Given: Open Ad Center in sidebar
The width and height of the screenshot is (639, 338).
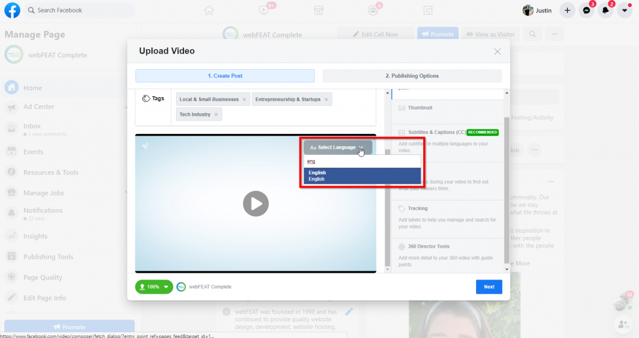Looking at the screenshot, I should [x=39, y=106].
